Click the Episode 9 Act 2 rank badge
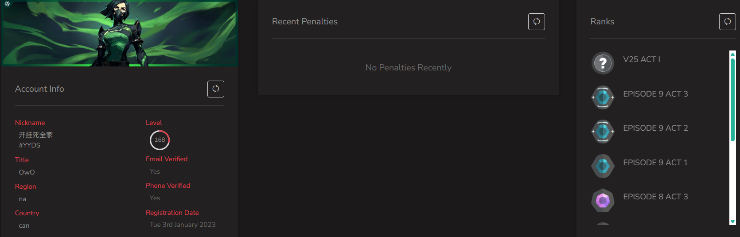Viewport: 740px width, 237px height. pyautogui.click(x=603, y=132)
